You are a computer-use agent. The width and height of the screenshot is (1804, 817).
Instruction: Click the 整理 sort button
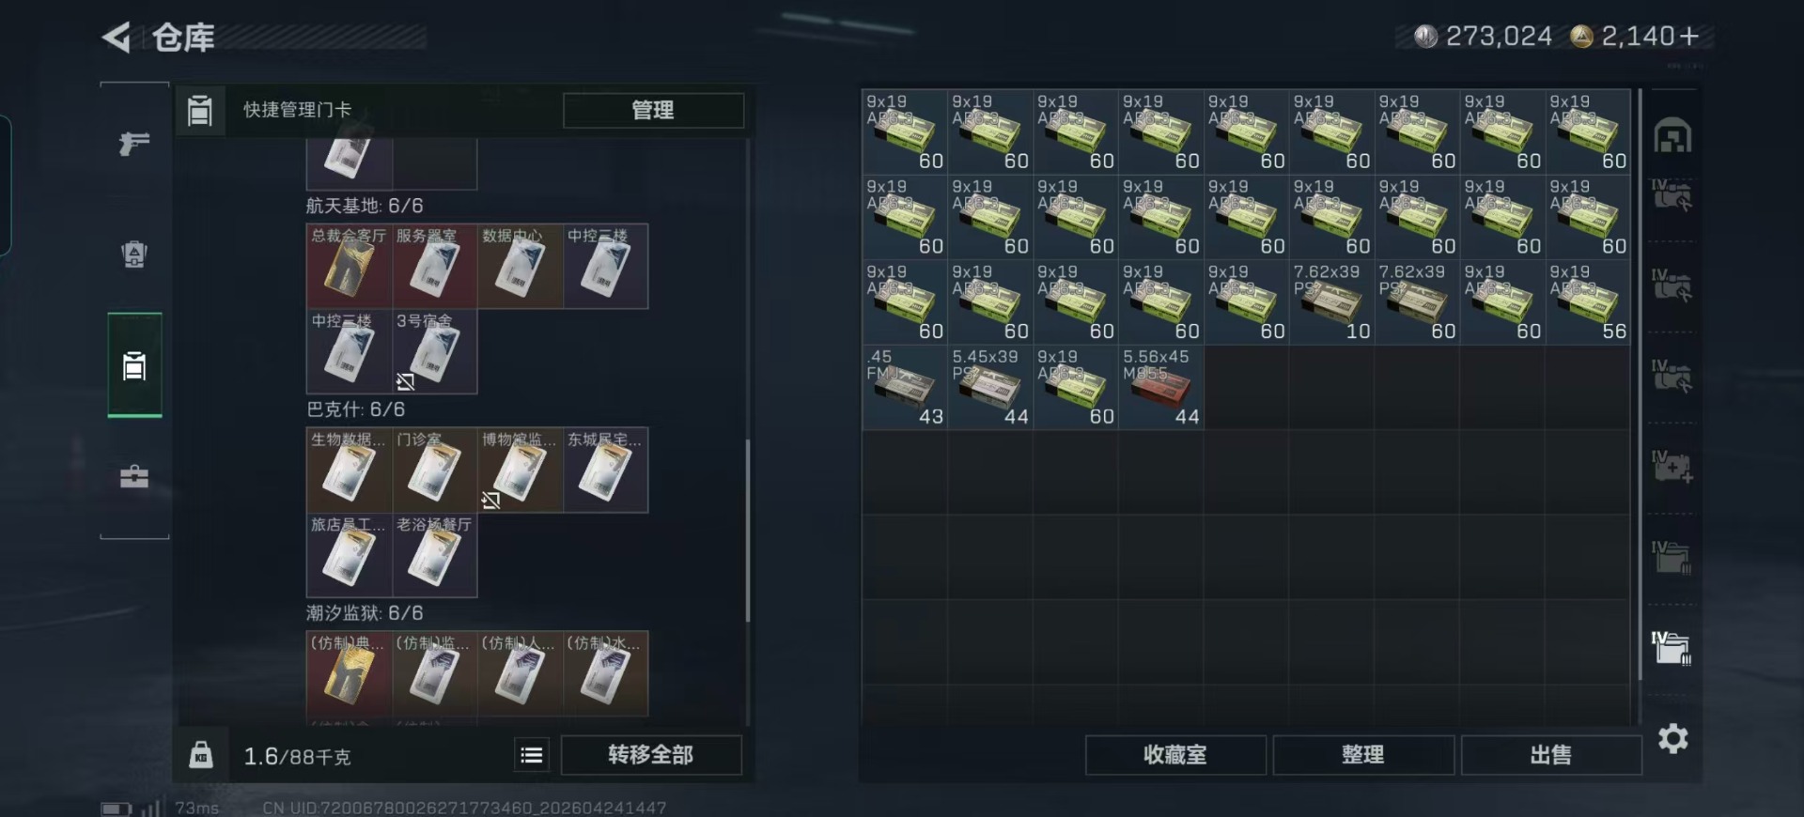point(1363,755)
